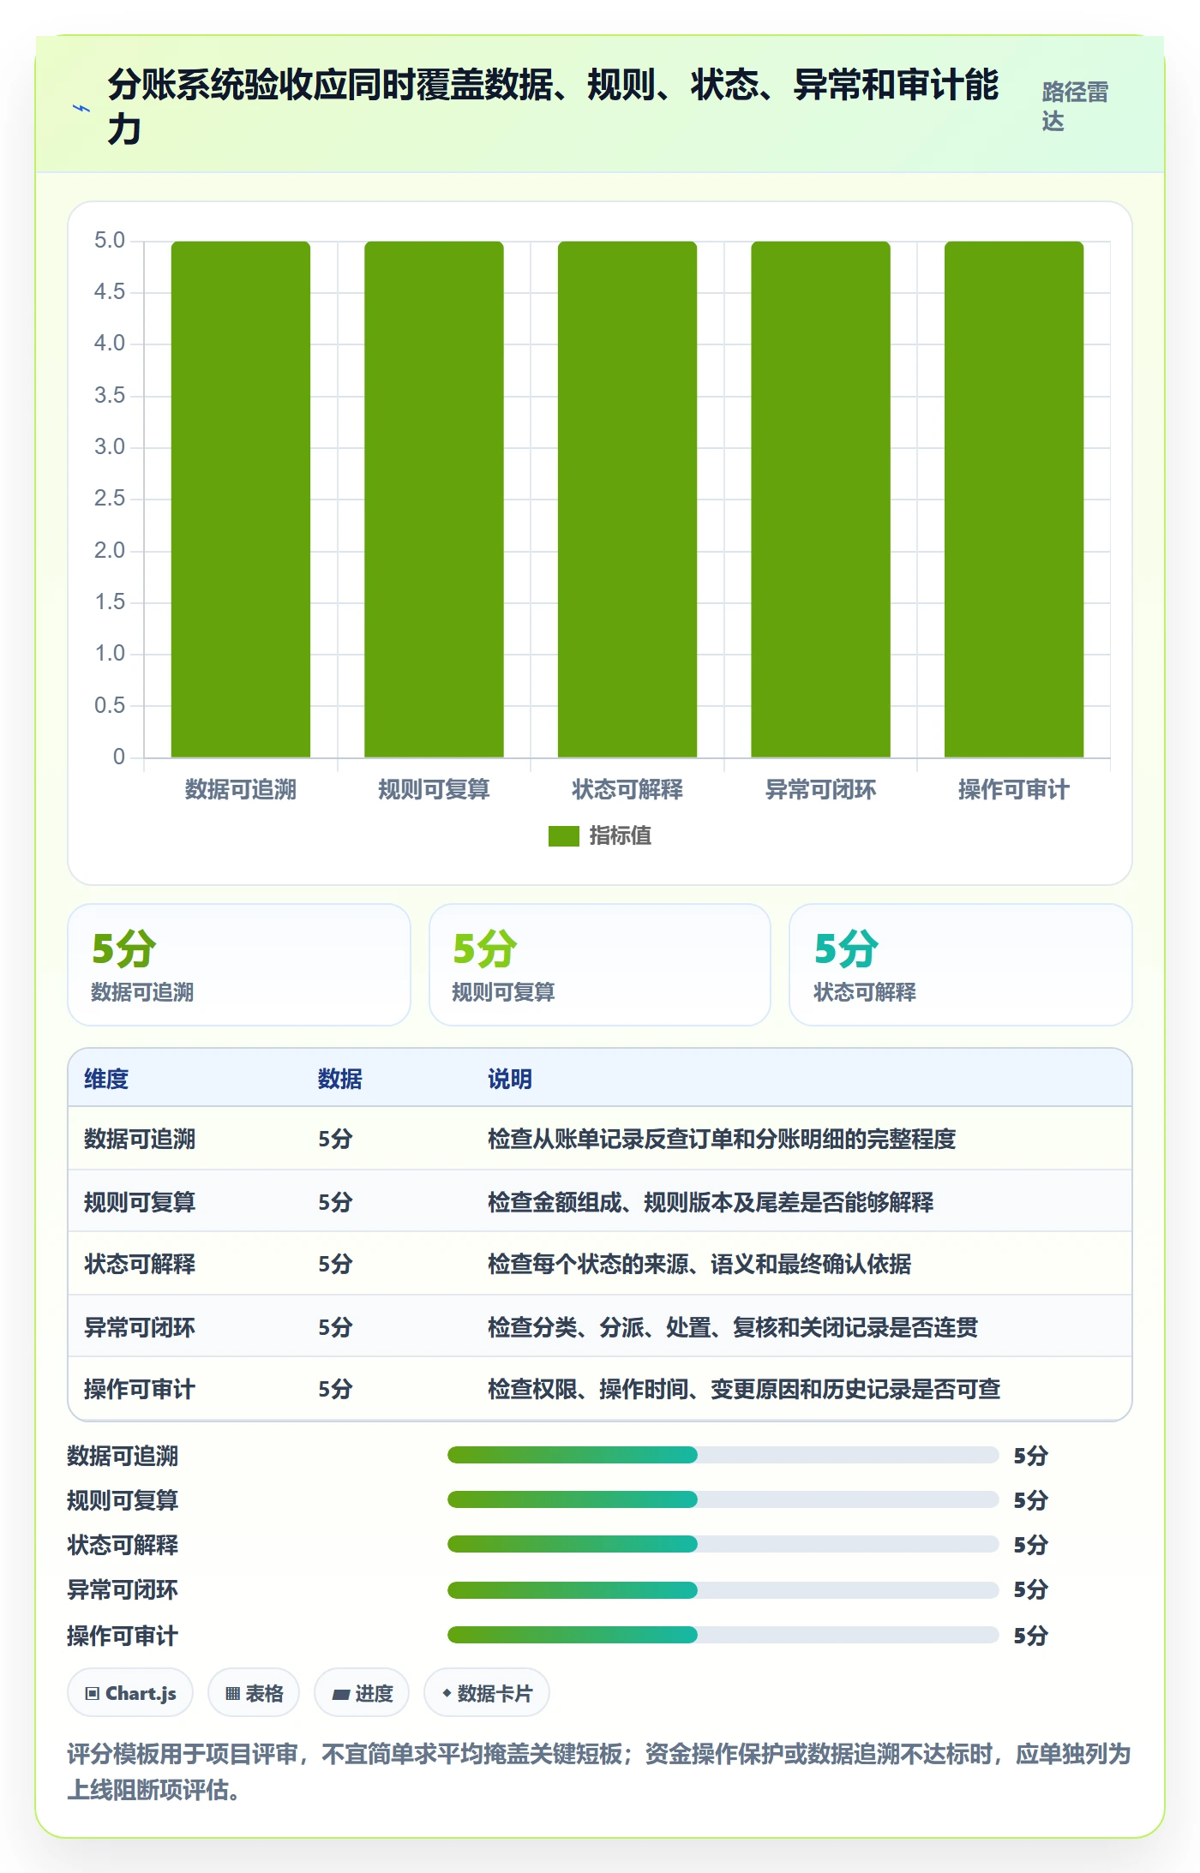Screen dimensions: 1200x1873
Task: Click the 操作可审计 progress bar
Action: coord(723,1635)
